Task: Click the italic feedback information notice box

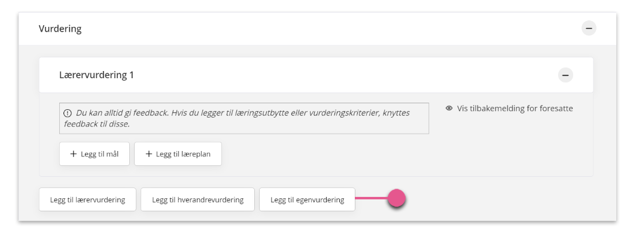Action: pyautogui.click(x=244, y=118)
